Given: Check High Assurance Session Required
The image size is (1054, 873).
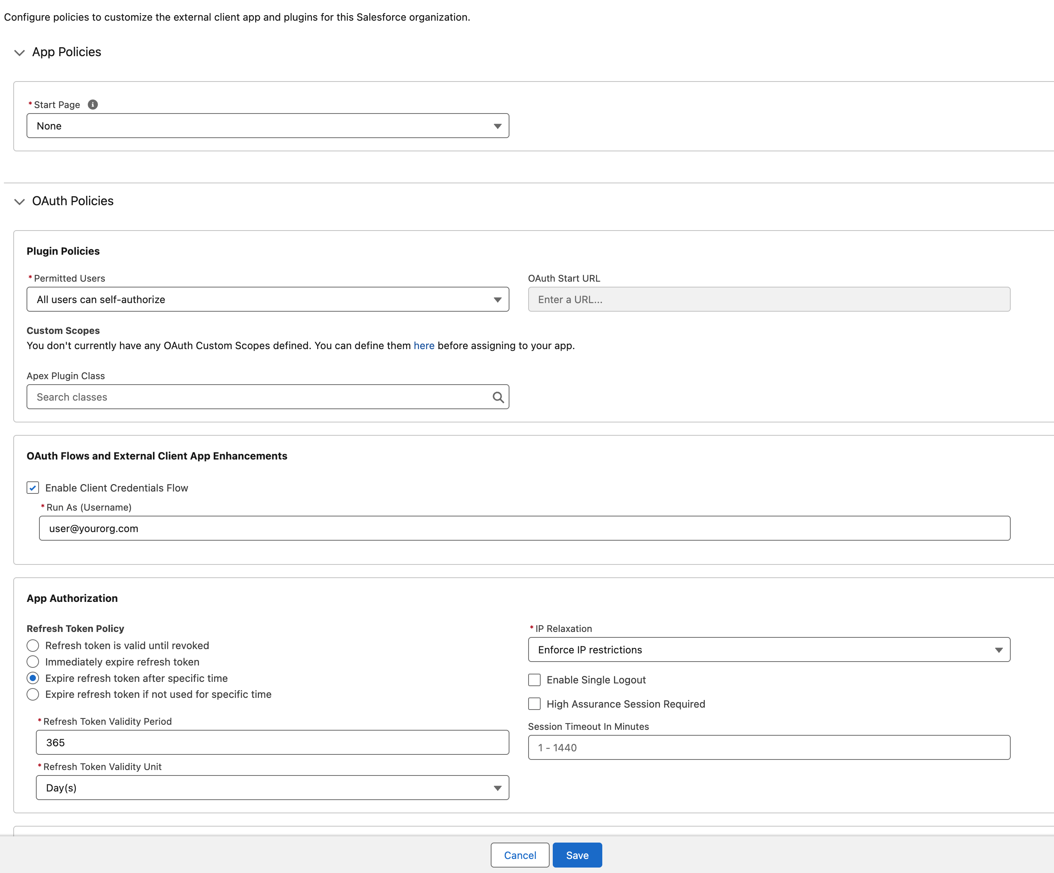Looking at the screenshot, I should click(x=534, y=704).
